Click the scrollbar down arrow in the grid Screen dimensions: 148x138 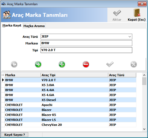click(x=144, y=129)
